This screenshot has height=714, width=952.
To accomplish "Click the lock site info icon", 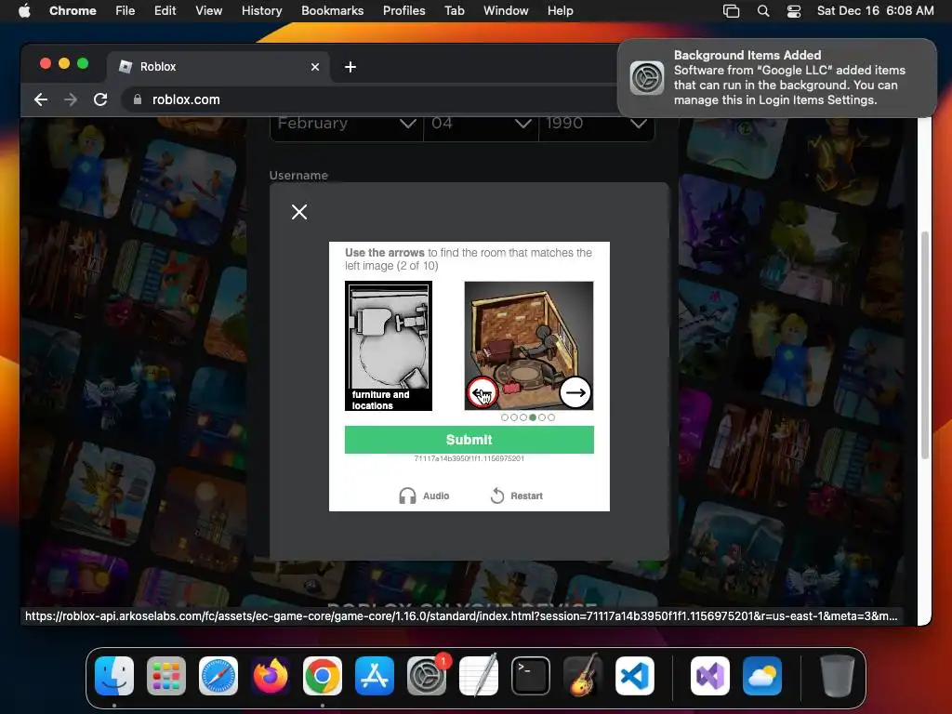I will (x=138, y=99).
